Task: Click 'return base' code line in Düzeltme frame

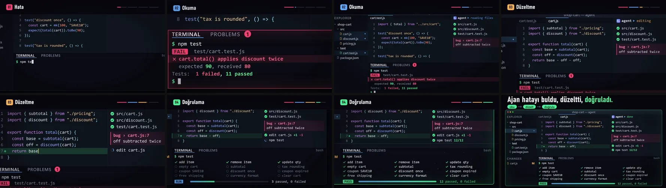Action: click(x=25, y=151)
